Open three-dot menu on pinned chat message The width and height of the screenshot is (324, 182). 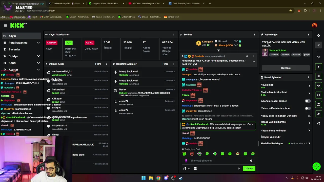(x=254, y=56)
